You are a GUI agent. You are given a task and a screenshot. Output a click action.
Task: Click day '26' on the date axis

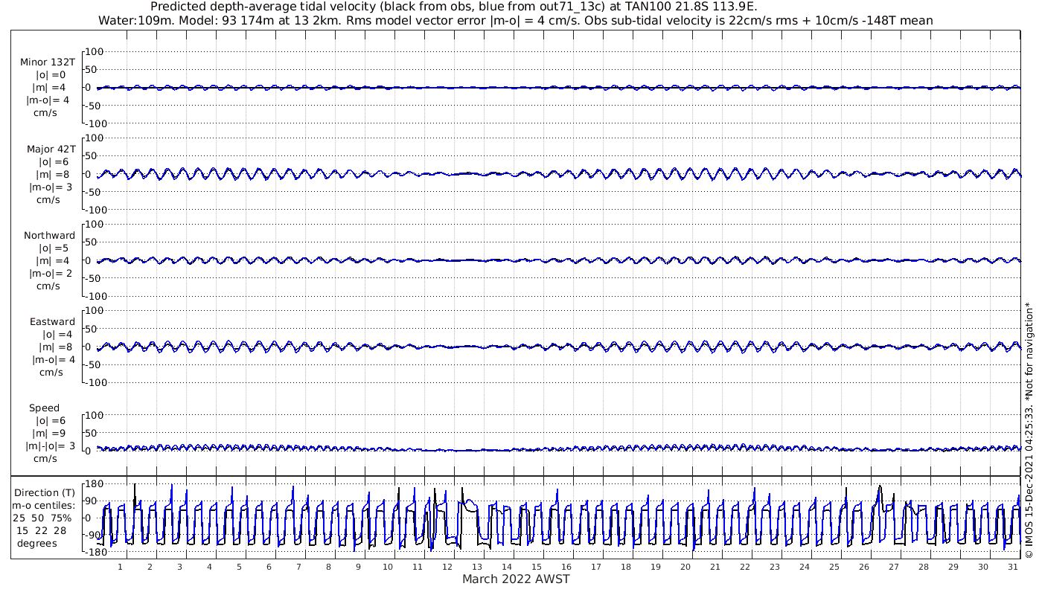pos(864,567)
